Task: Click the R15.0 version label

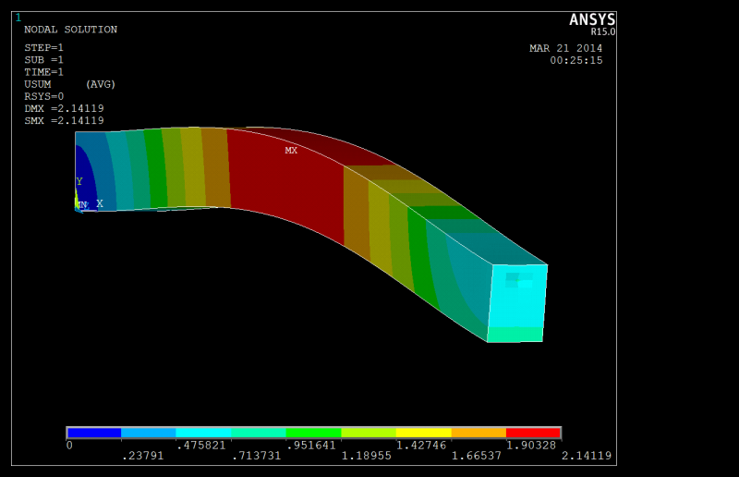Action: click(x=603, y=32)
